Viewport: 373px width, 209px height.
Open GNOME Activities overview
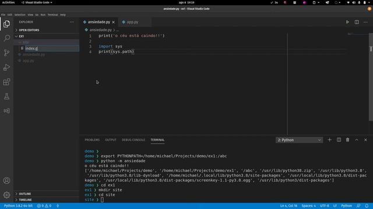(x=8, y=2)
